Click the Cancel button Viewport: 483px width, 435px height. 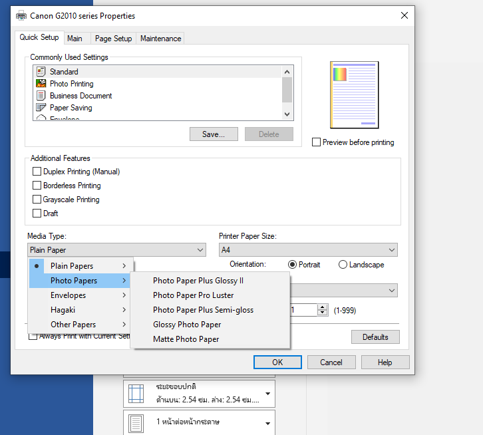click(x=331, y=362)
